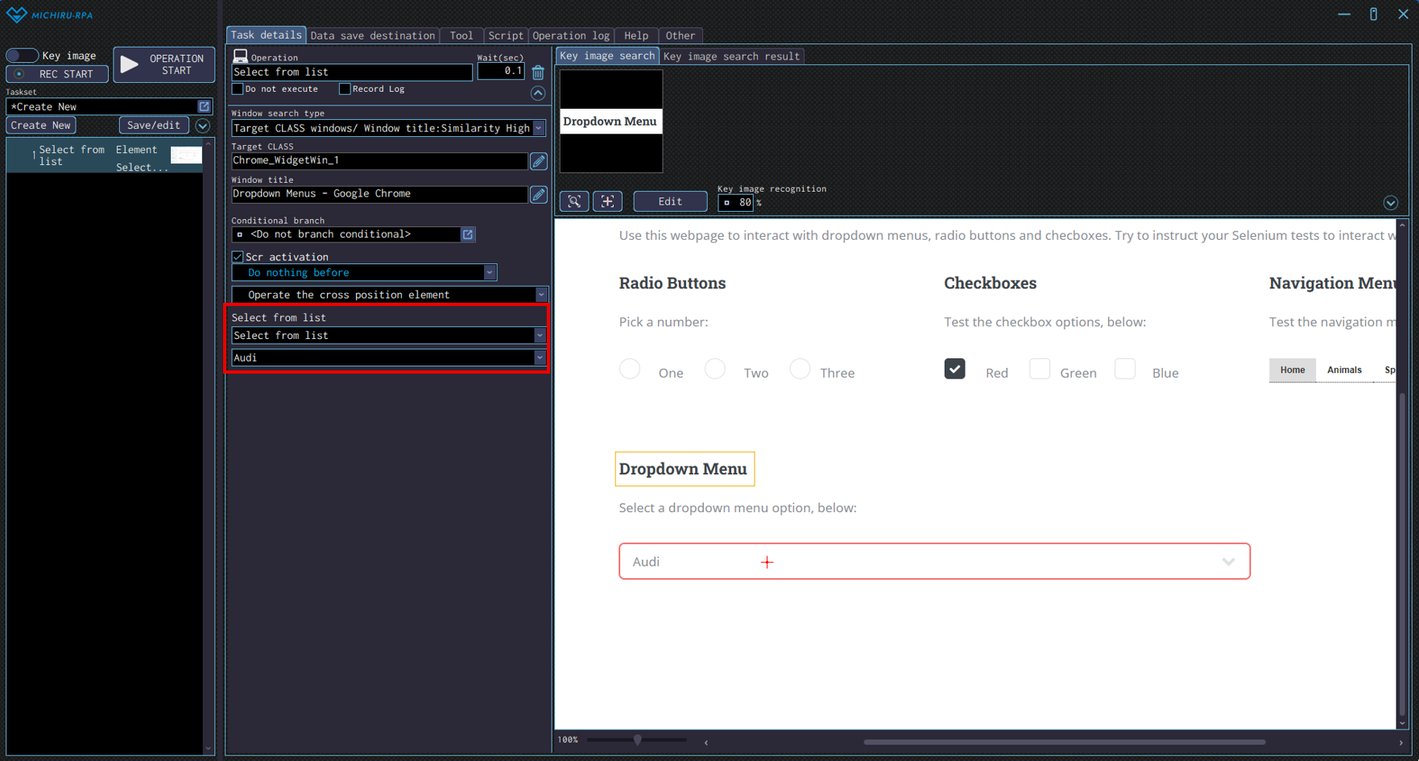The image size is (1419, 761).
Task: Switch to the Data save destination tab
Action: pos(372,35)
